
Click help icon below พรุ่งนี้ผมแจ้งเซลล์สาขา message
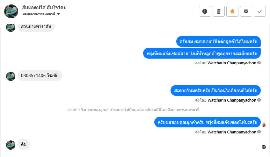tap(259, 63)
